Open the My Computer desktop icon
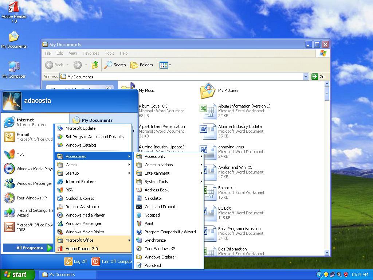373x280 pixels. pos(14,70)
